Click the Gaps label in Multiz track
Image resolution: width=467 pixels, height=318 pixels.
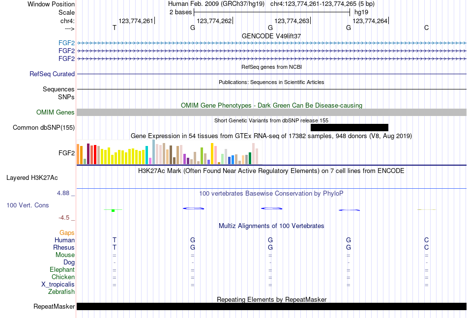coord(67,233)
